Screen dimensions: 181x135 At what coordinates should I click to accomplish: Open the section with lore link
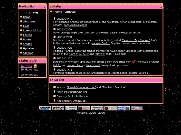click(76, 92)
